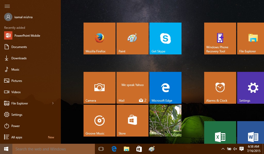Expand the File Explorer jump list arrow
264x154 pixels.
pyautogui.click(x=53, y=103)
